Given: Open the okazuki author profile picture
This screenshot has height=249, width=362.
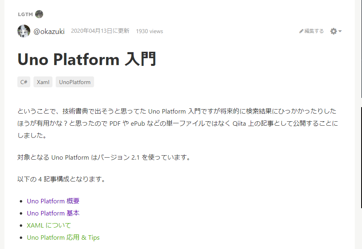Looking at the screenshot, I should 24,31.
